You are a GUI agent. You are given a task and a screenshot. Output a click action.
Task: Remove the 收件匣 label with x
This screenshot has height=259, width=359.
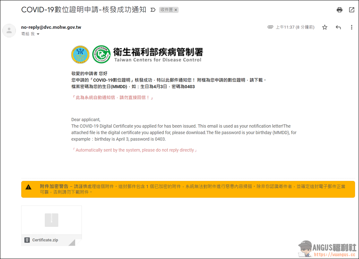click(x=176, y=10)
